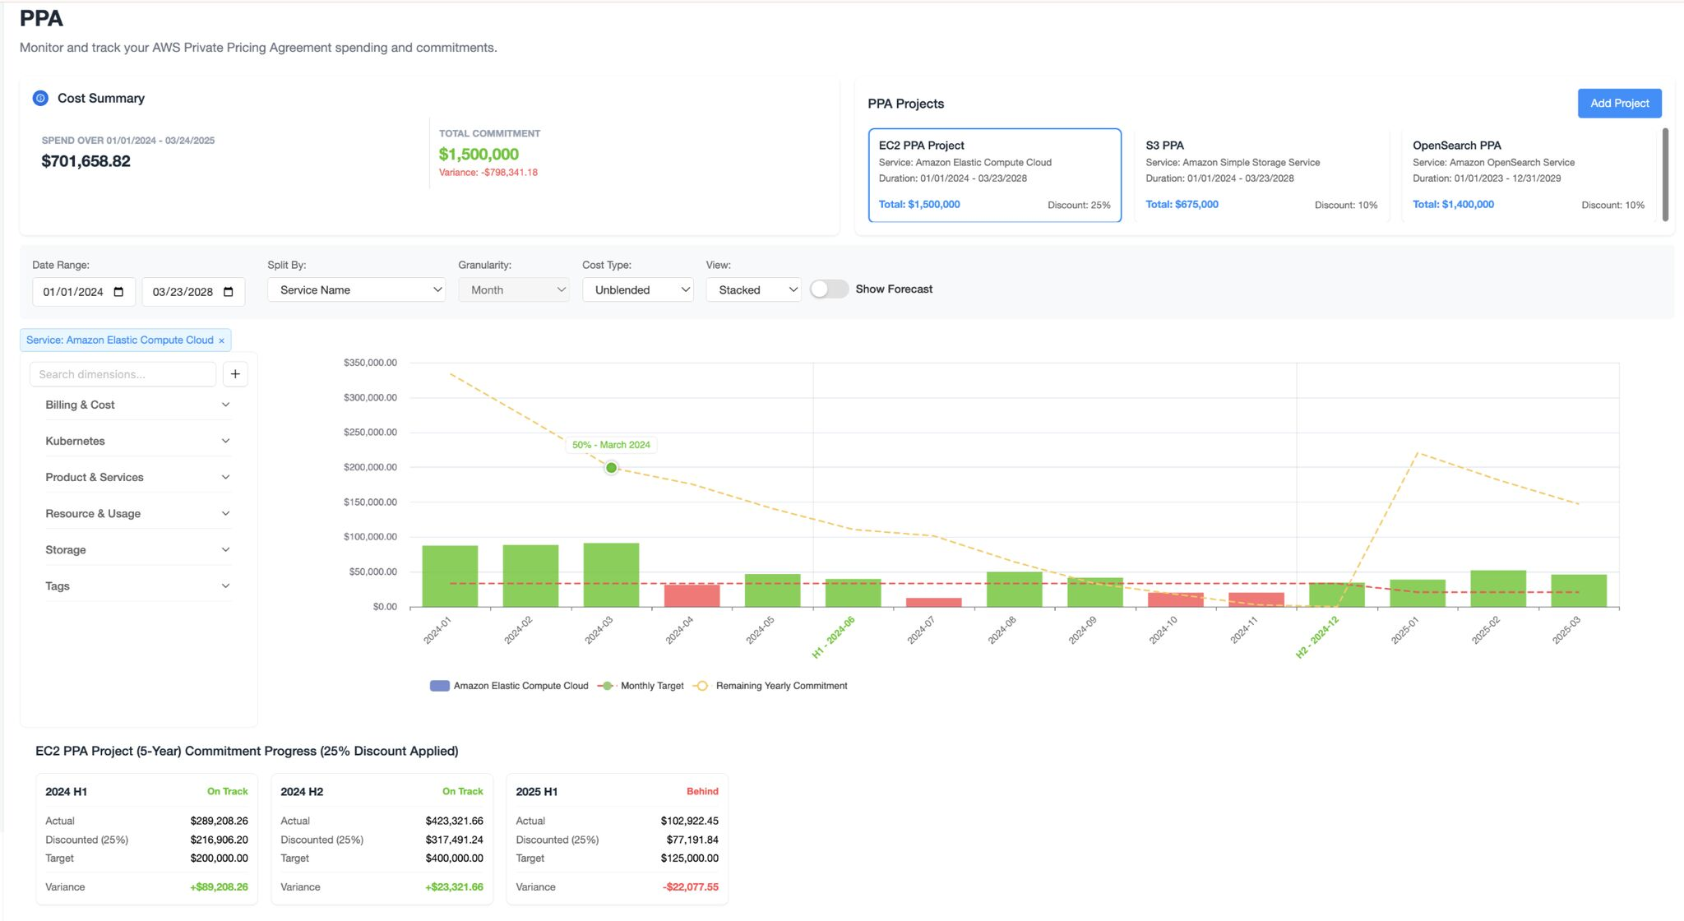
Task: Click the spend value $701,658.82
Action: point(86,161)
